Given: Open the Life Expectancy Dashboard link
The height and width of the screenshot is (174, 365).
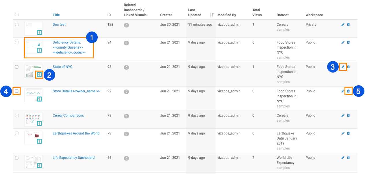Looking at the screenshot, I should tap(73, 158).
